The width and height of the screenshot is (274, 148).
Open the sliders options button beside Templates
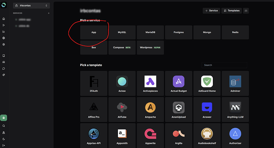tap(246, 11)
